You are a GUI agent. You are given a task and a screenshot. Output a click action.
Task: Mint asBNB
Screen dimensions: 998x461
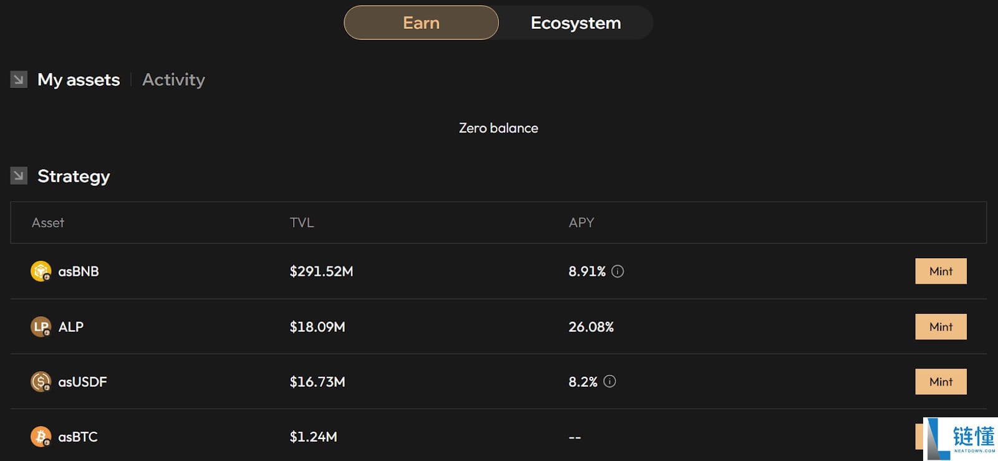click(x=941, y=271)
